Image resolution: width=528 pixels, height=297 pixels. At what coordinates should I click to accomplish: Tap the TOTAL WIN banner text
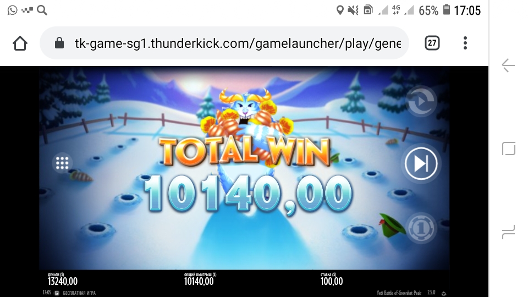245,151
